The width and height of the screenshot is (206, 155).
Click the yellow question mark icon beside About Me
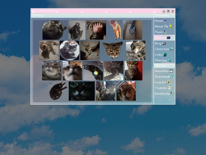coord(171,26)
